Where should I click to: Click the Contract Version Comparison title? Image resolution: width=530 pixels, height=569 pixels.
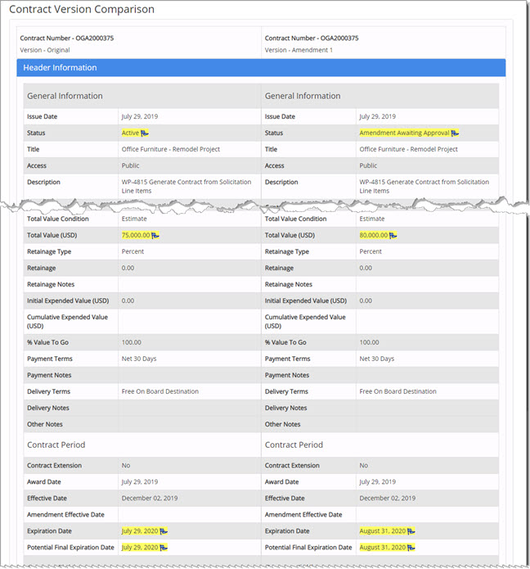(82, 9)
